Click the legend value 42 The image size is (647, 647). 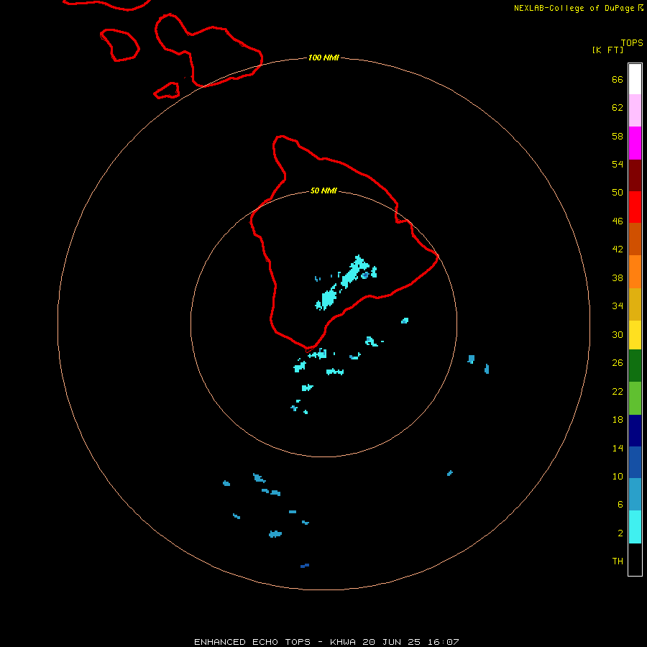[x=618, y=249]
